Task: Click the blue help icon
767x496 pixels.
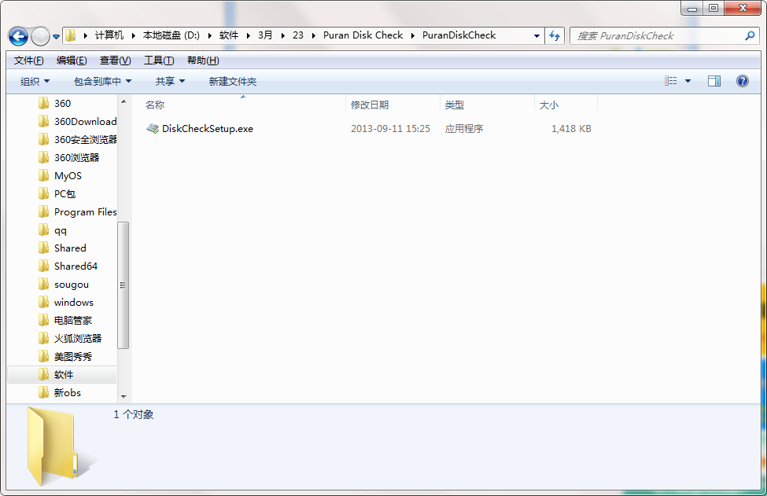Action: tap(742, 81)
